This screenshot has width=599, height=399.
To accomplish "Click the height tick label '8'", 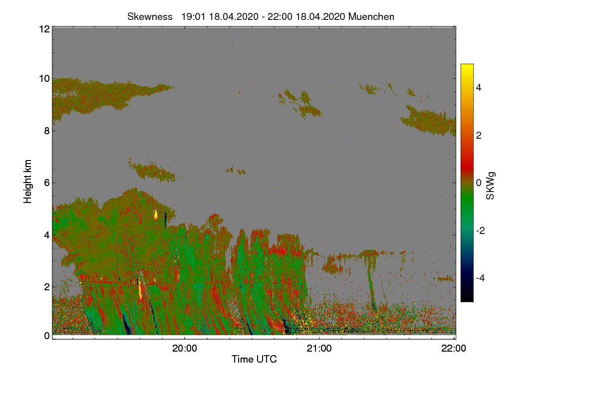I will [x=46, y=131].
